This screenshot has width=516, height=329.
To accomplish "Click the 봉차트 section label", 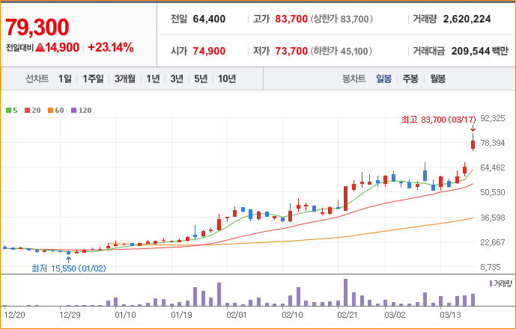I will (353, 79).
